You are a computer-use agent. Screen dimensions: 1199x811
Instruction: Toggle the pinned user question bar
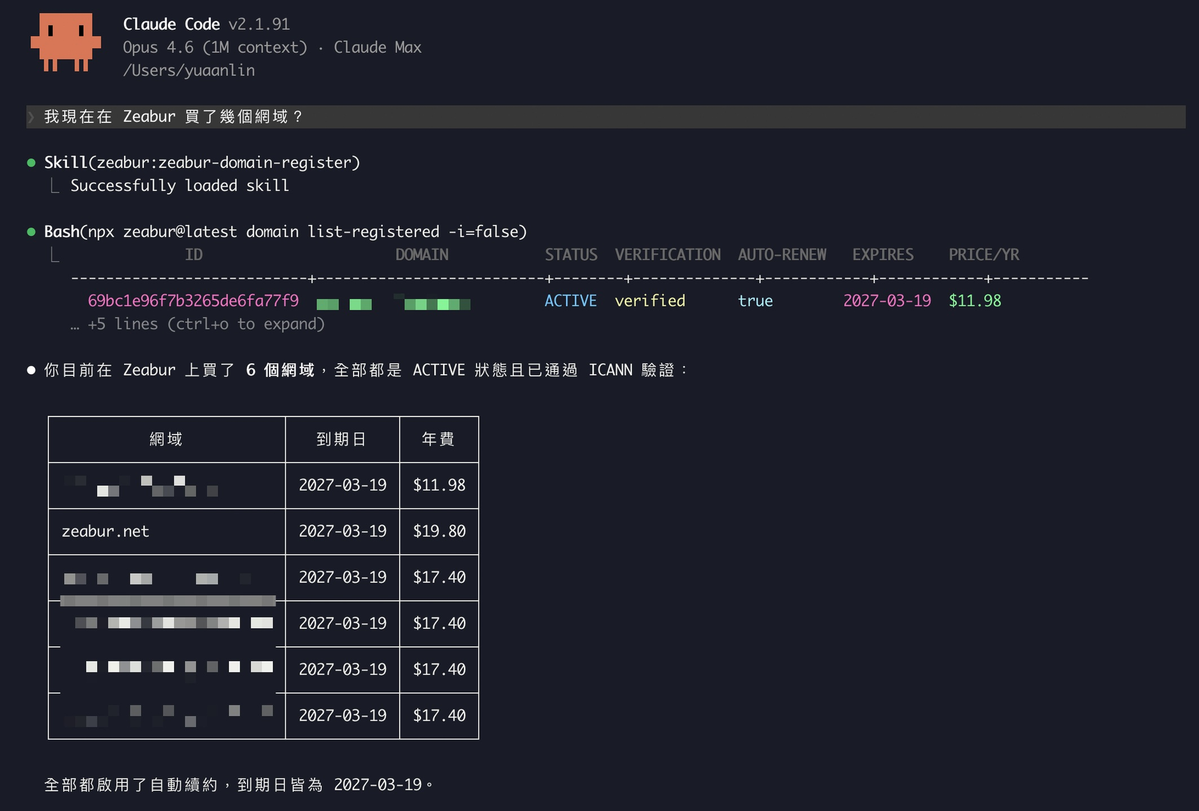(x=174, y=117)
